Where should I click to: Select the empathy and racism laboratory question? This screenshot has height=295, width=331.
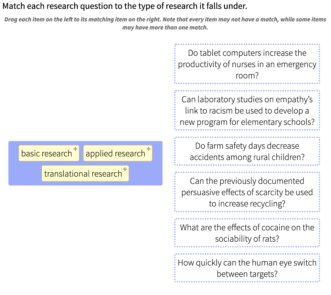pos(247,111)
